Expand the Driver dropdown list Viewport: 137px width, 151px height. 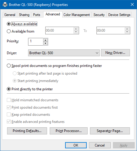tap(64, 53)
